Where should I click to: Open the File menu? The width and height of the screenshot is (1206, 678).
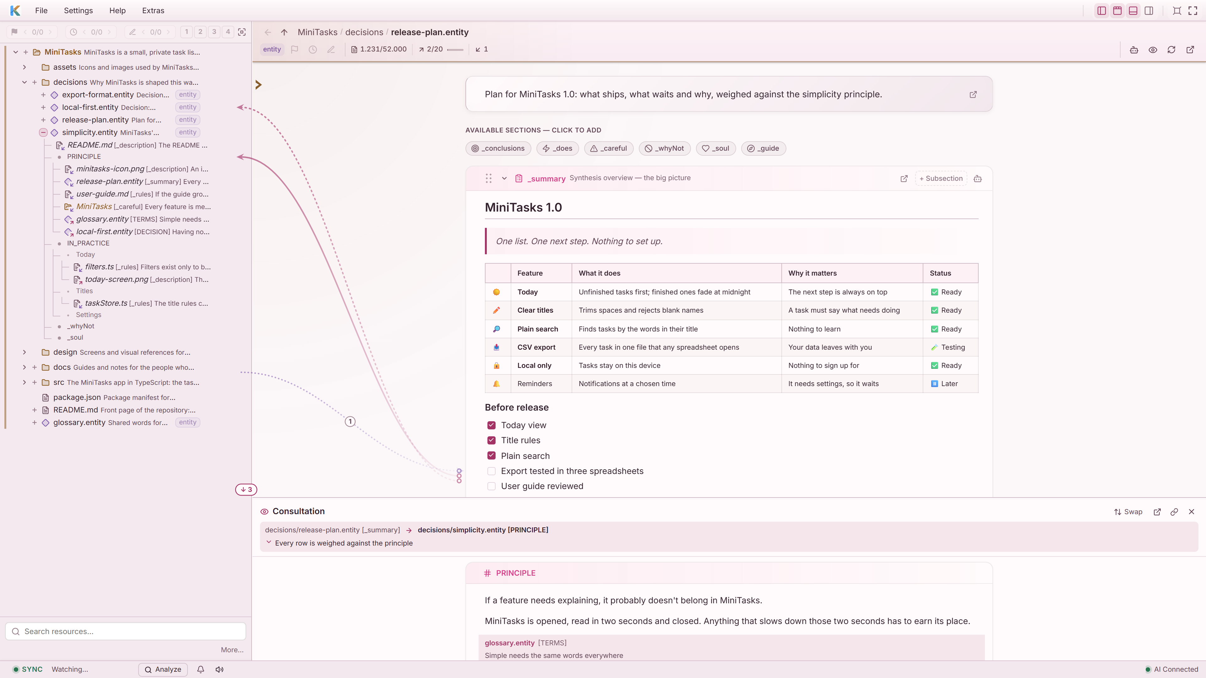coord(41,10)
